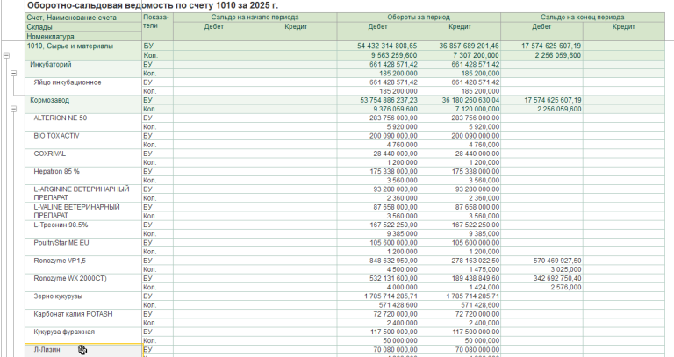Image resolution: width=674 pixels, height=357 pixels.
Task: Click ending quantity 2 576,000
Action: point(566,288)
